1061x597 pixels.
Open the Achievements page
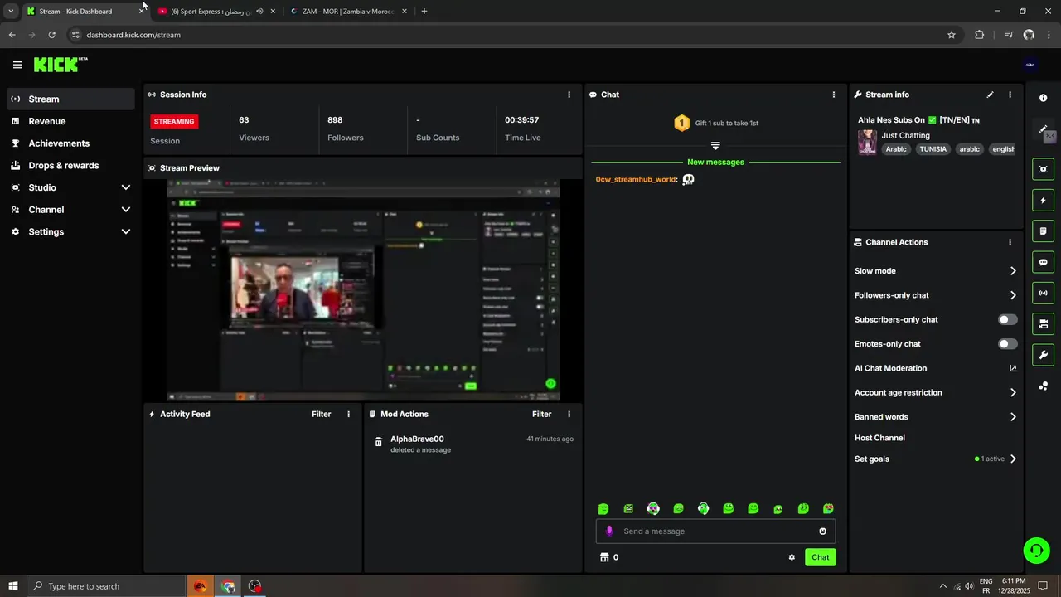[70, 143]
